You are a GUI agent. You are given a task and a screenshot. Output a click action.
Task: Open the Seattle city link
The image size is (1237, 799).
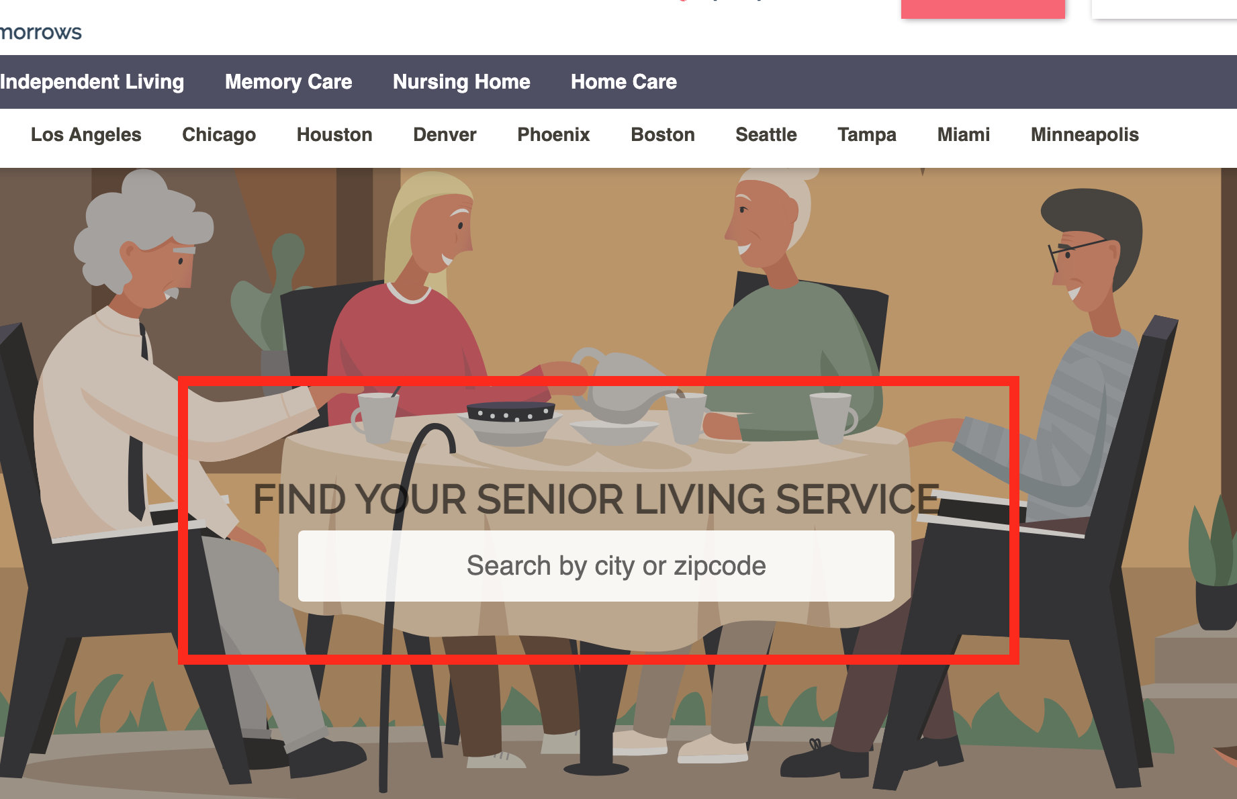[766, 135]
